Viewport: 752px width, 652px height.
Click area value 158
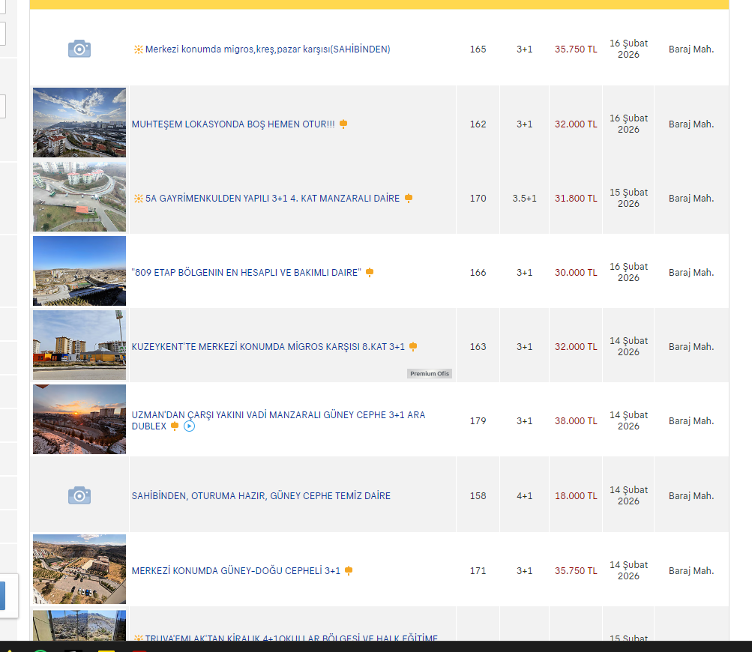pyautogui.click(x=478, y=495)
